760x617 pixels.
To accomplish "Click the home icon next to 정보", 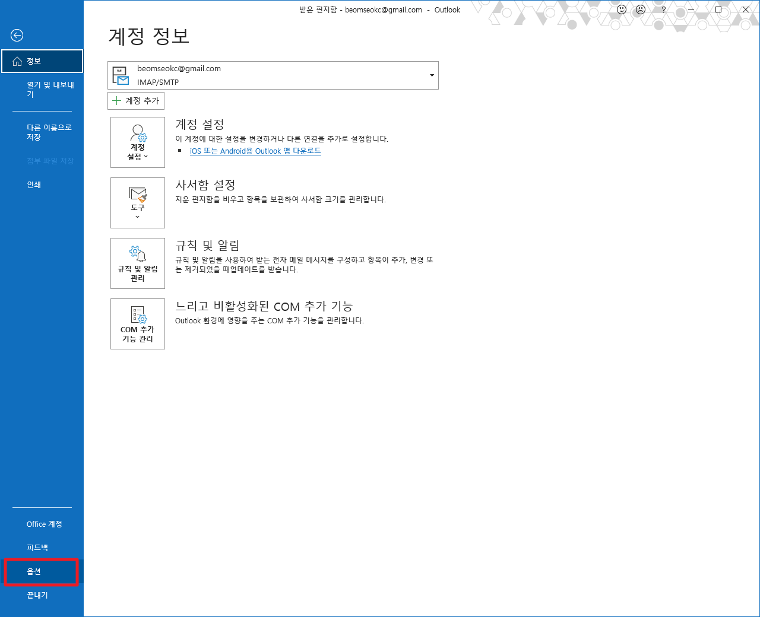I will pos(17,61).
